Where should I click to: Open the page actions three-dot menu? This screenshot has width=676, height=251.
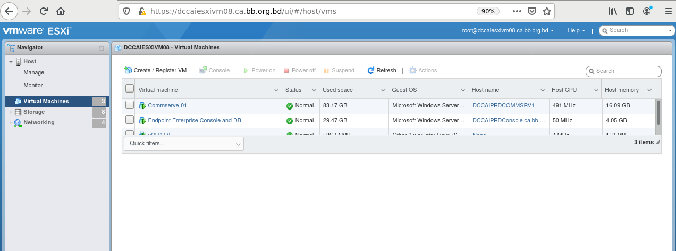pos(517,11)
